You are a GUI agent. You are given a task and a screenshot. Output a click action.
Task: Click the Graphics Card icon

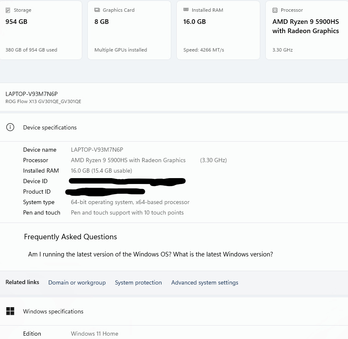point(97,10)
